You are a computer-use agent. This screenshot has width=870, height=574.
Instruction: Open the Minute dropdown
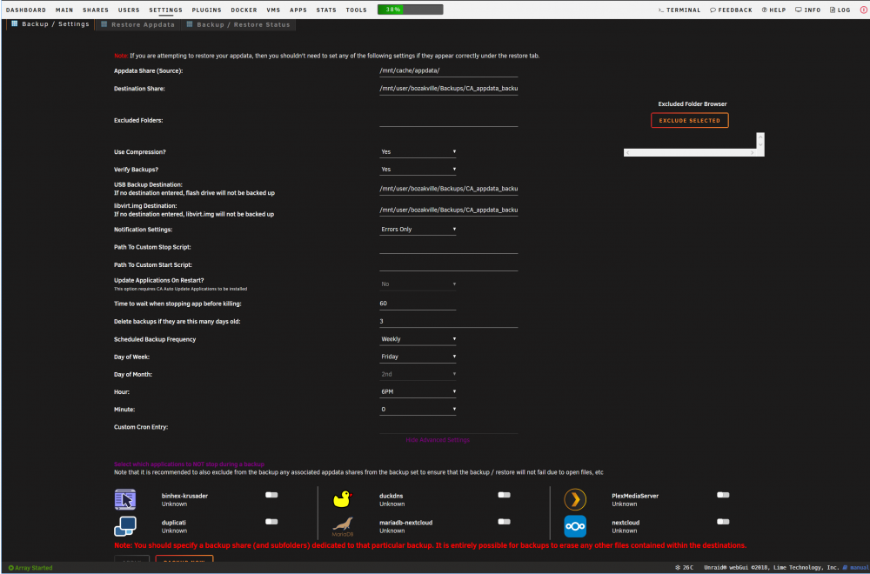[x=418, y=410]
